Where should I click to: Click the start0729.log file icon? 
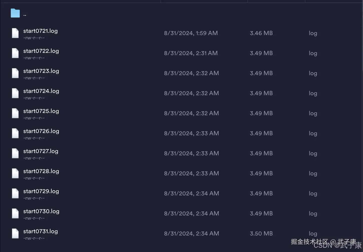tap(15, 193)
